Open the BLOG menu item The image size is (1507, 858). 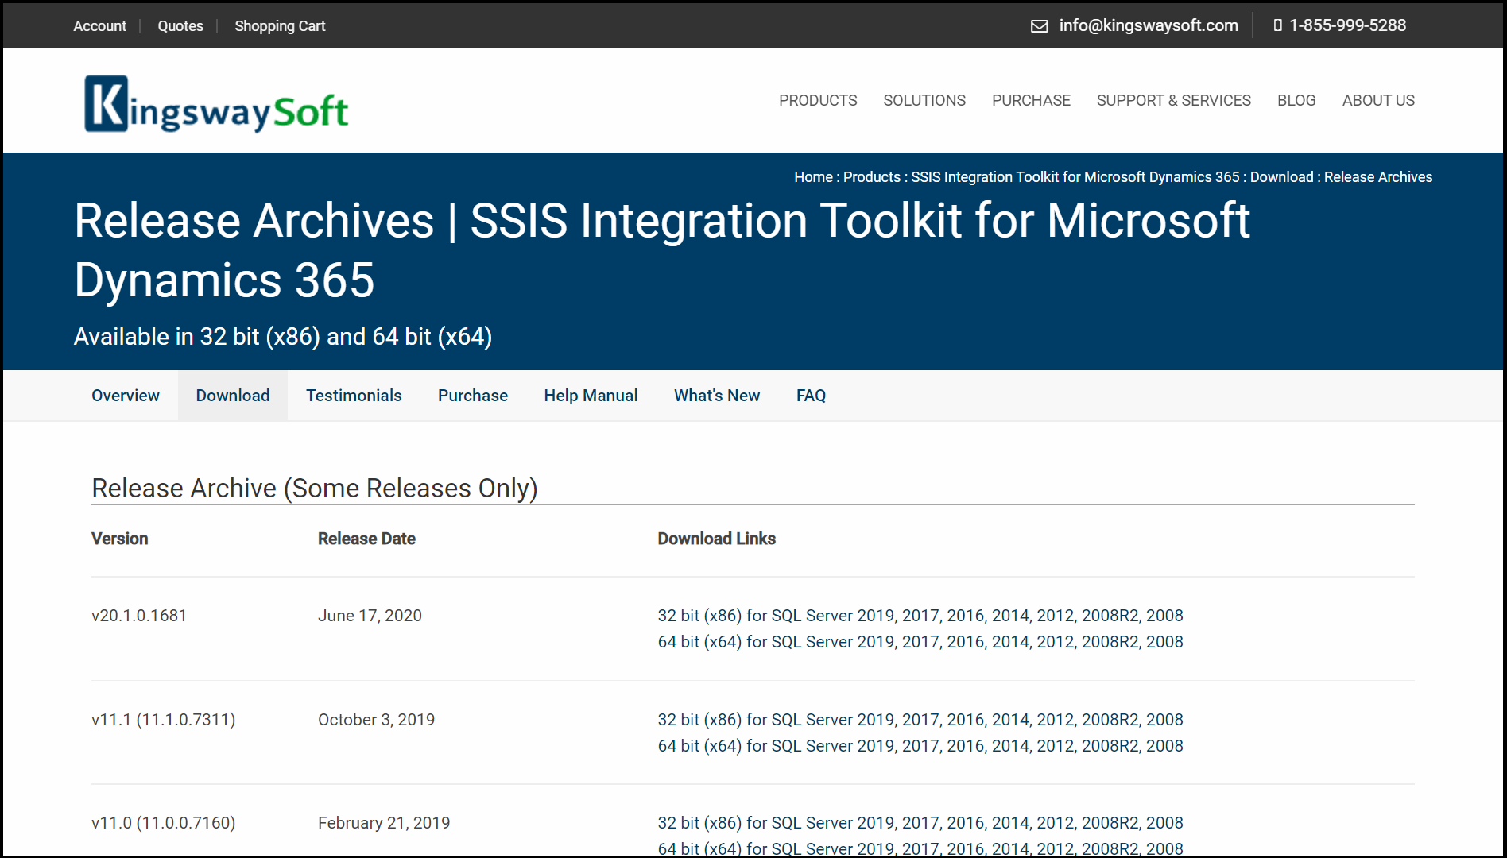[x=1296, y=100]
